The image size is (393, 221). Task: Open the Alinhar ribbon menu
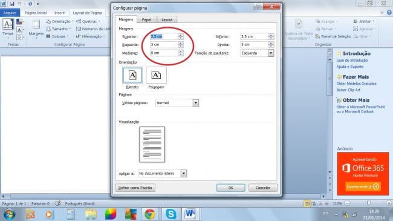(x=364, y=21)
